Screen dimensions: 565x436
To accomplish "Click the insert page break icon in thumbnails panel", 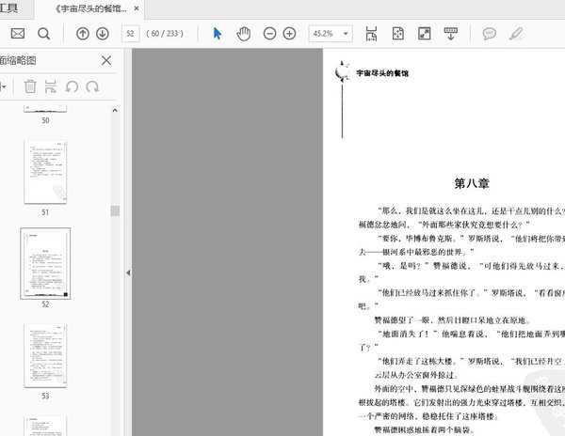I will pyautogui.click(x=51, y=86).
